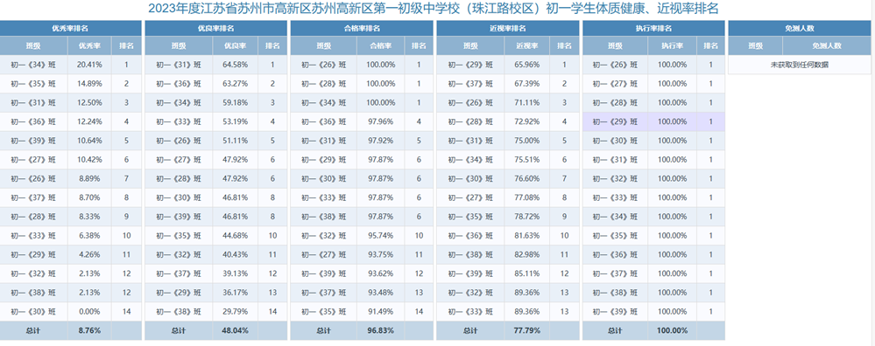Click the 72.92% cell
Viewport: 875px width, 346px height.
(x=526, y=121)
